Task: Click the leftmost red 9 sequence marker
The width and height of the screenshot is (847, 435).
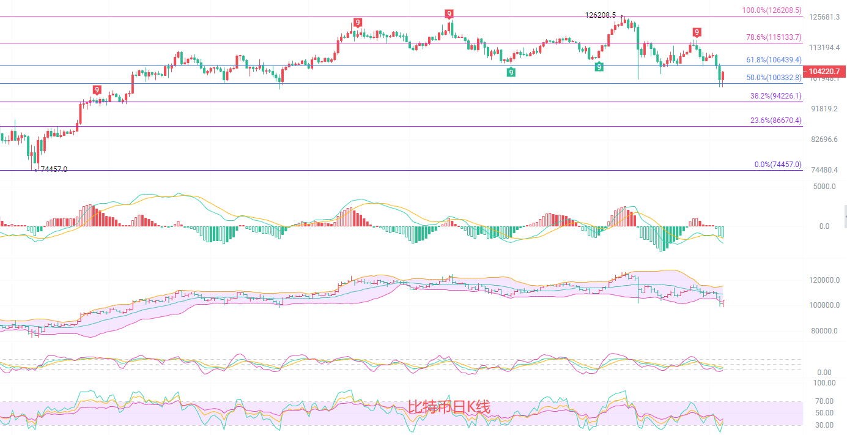Action: [x=97, y=90]
